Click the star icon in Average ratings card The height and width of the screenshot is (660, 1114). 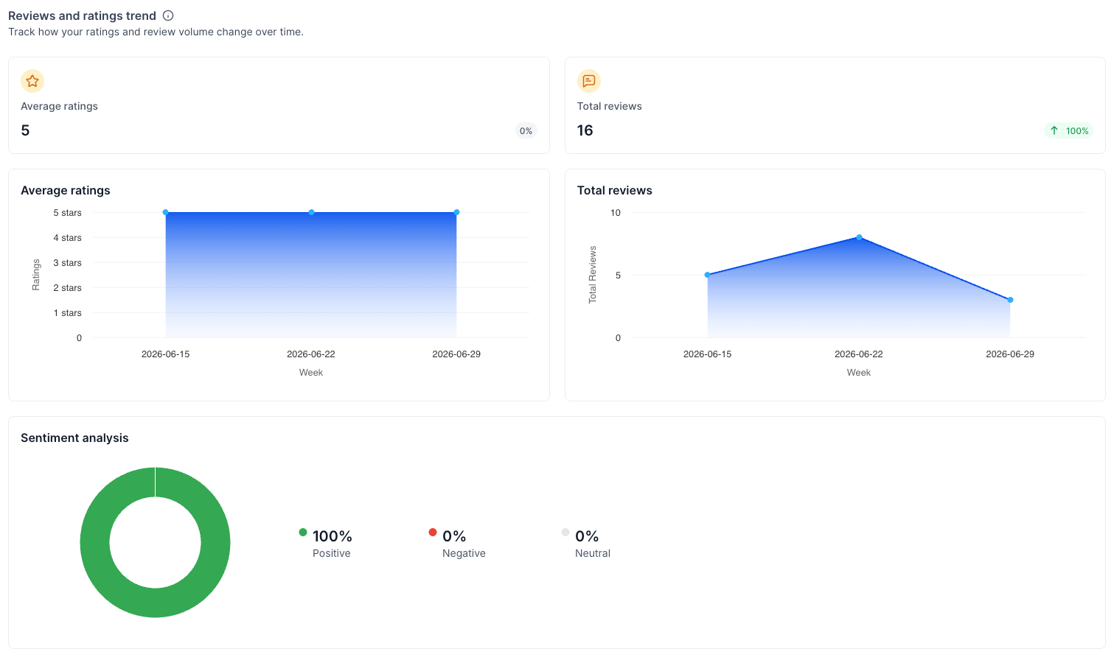32,81
